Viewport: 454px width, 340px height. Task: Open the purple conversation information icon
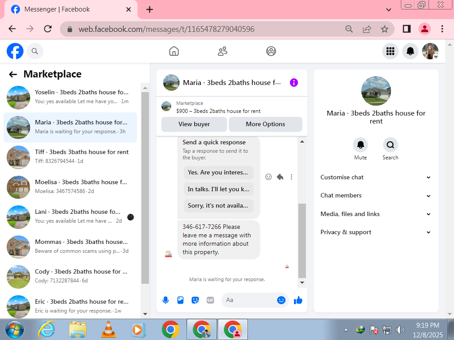tap(294, 83)
